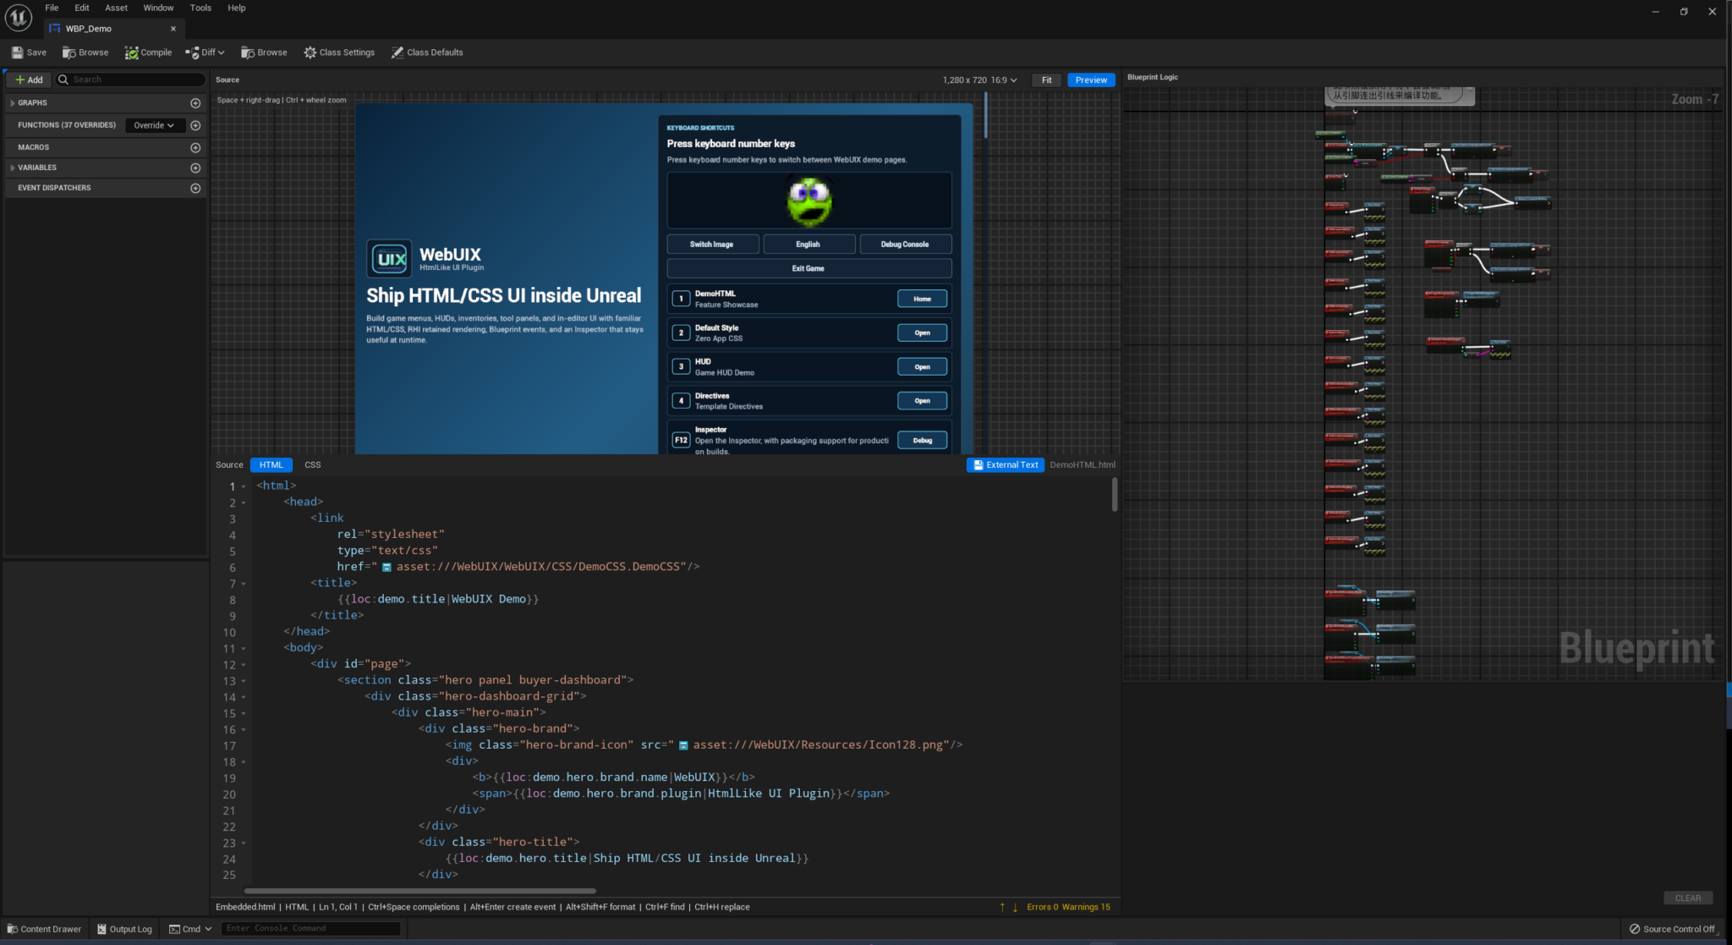Go to next error with down arrow
1732x945 pixels.
pos(1015,907)
